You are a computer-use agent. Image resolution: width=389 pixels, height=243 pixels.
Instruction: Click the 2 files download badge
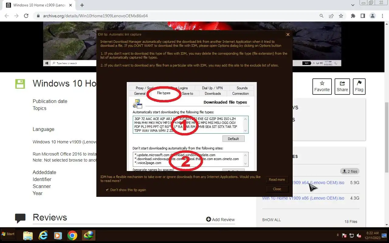350,171
